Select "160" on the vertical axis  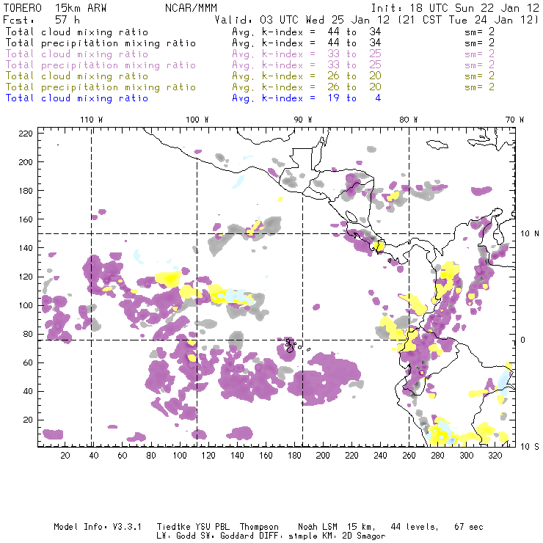(x=26, y=219)
